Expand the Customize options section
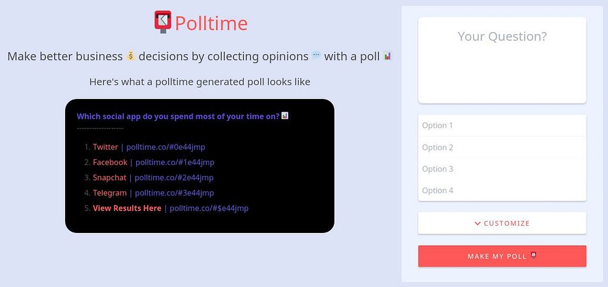The width and height of the screenshot is (608, 287). pyautogui.click(x=502, y=223)
